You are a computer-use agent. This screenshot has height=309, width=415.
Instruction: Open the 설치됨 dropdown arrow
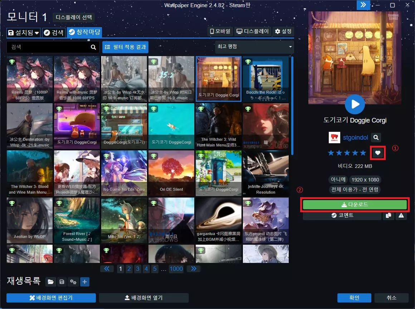point(37,33)
